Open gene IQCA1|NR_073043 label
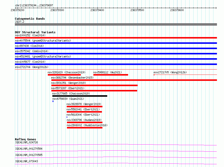 27,161
